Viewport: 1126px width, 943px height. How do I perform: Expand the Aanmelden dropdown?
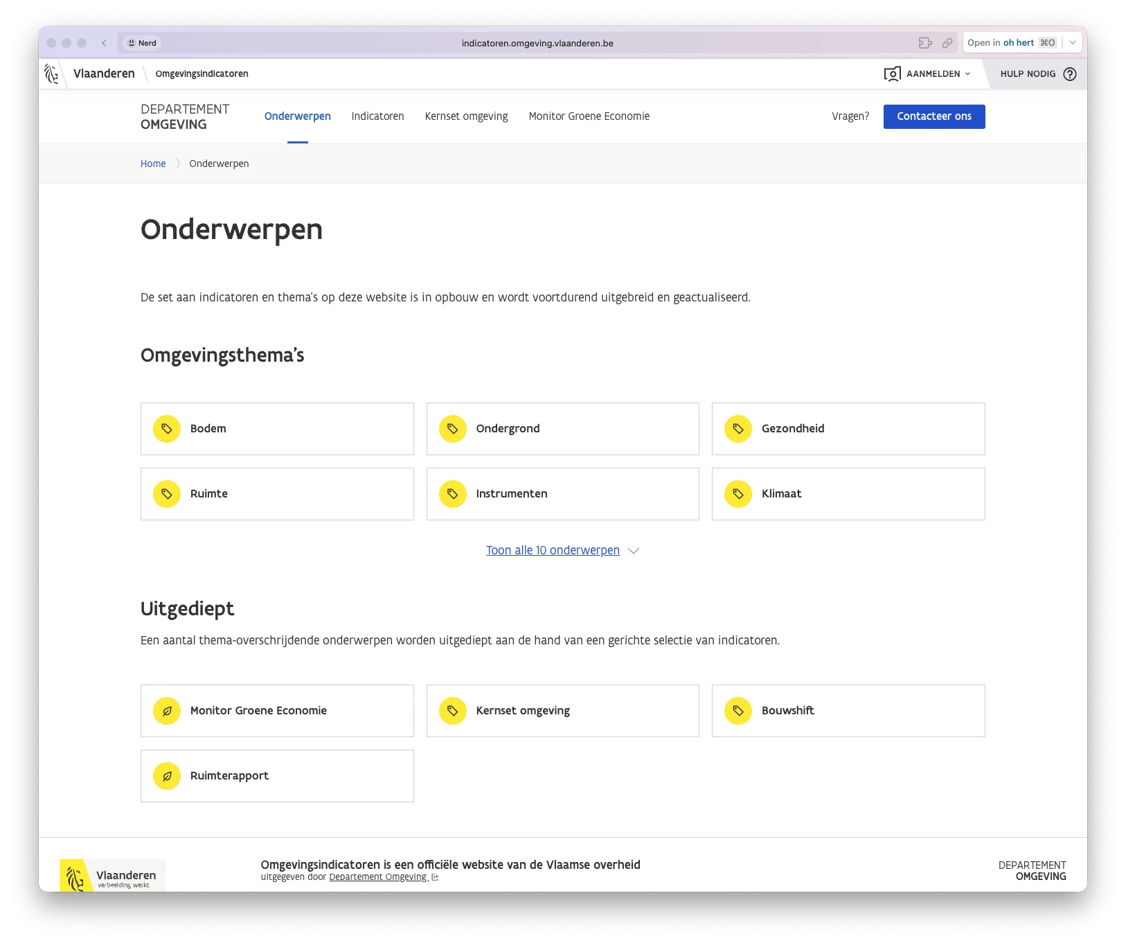point(928,74)
